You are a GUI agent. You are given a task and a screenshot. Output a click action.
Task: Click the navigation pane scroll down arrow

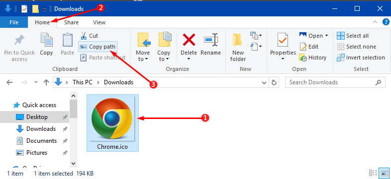pos(73,164)
